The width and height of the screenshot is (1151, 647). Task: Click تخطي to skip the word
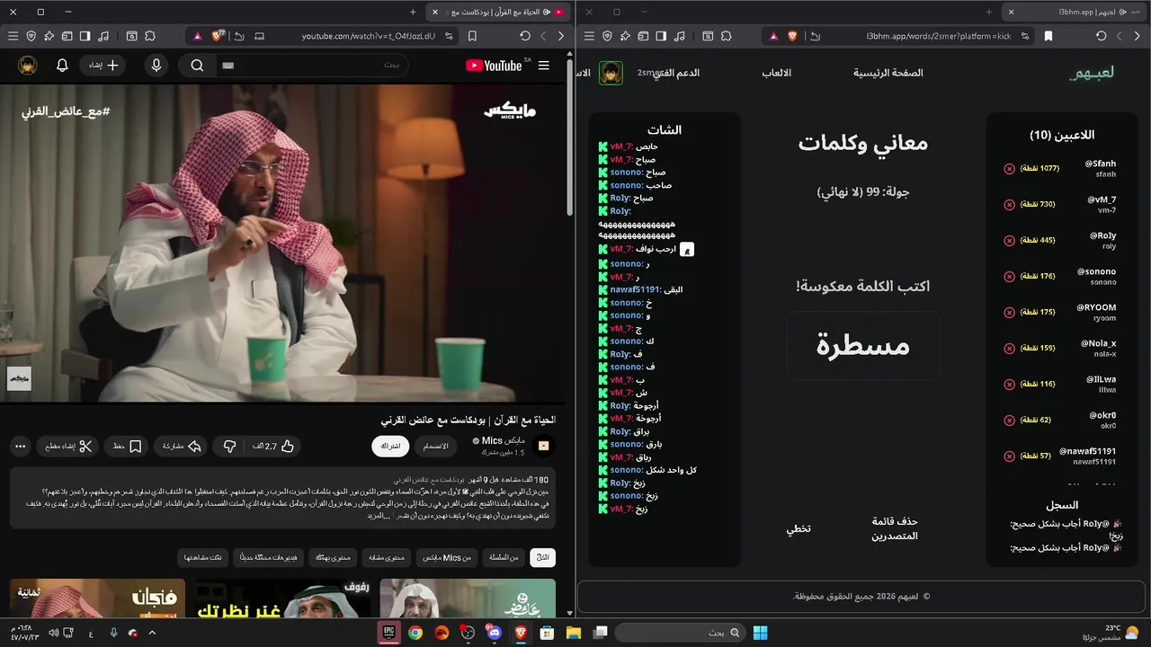(x=799, y=528)
